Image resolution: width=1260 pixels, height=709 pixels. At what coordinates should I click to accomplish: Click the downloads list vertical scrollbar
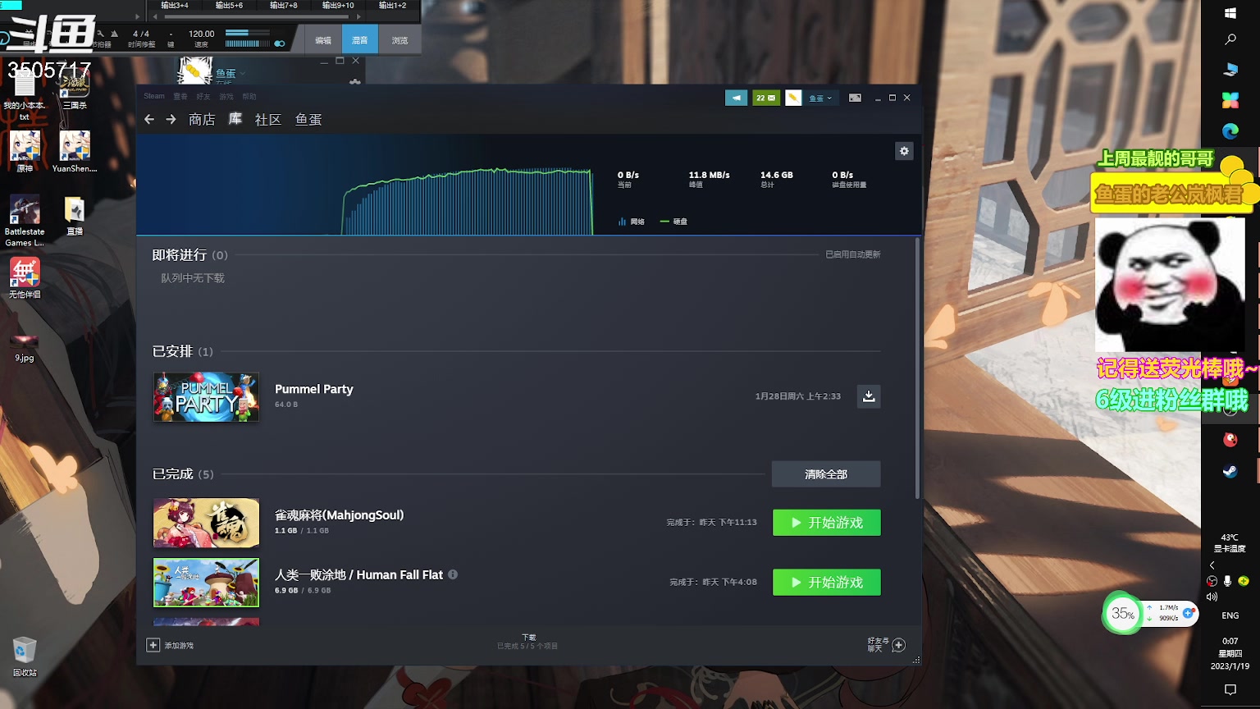pos(917,368)
